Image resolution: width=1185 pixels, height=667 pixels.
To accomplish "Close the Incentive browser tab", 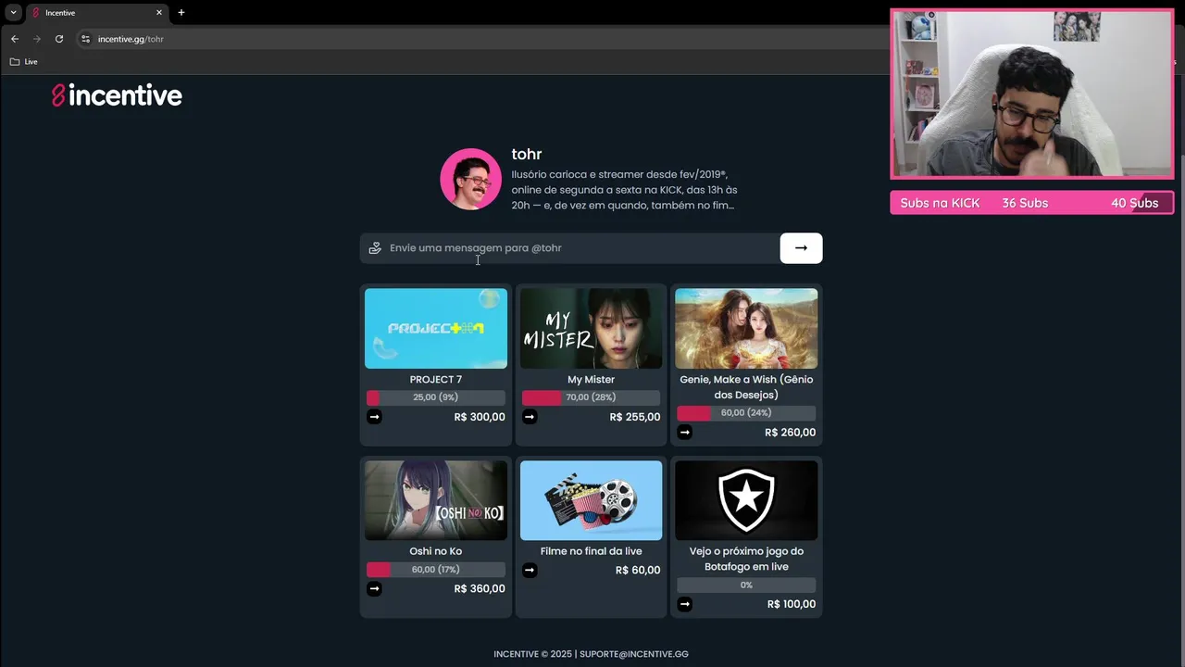I will pyautogui.click(x=159, y=13).
